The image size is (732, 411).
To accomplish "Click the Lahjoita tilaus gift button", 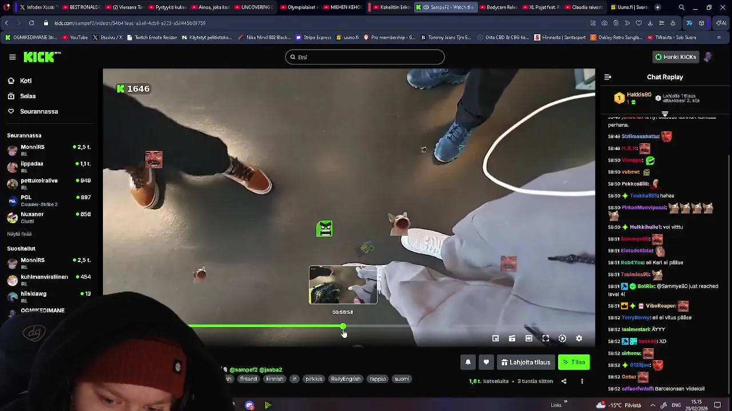I will 526,362.
